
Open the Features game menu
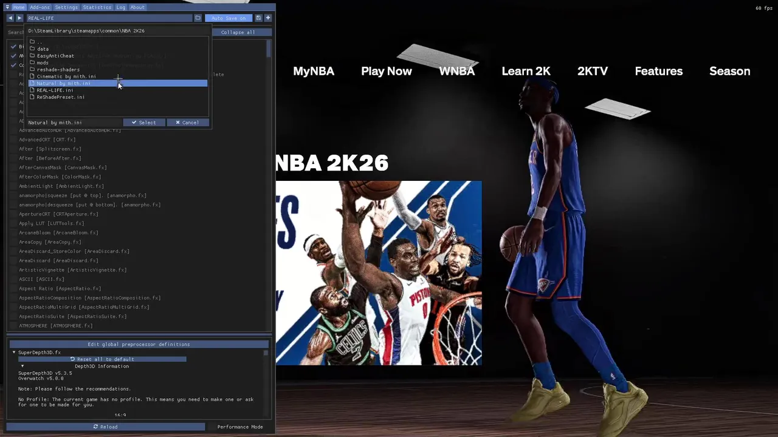tap(659, 71)
